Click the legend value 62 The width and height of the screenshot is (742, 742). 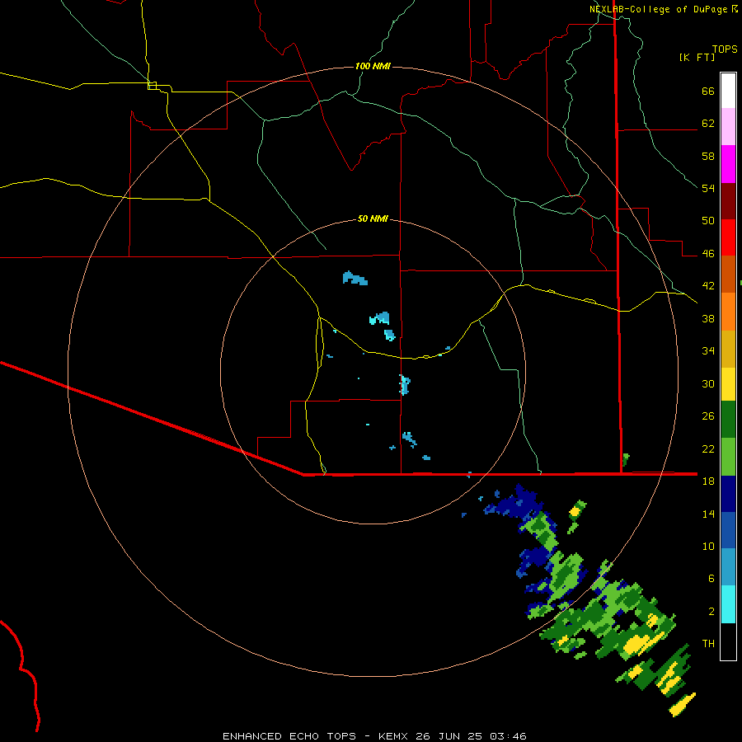coord(708,124)
